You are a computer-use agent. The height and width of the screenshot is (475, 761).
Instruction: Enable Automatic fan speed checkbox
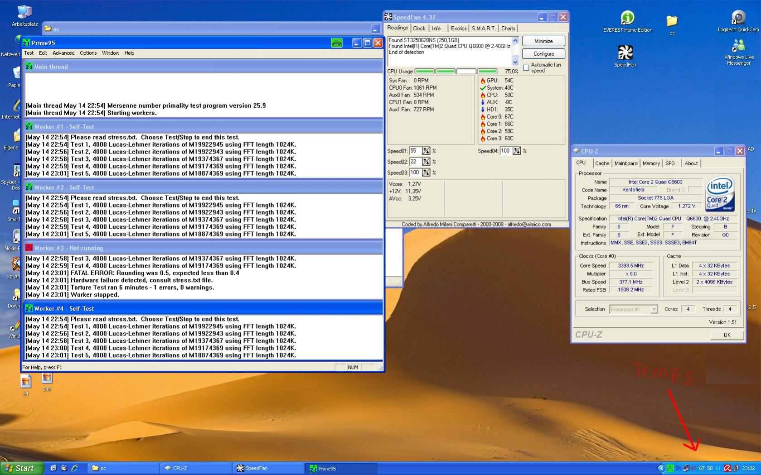526,67
